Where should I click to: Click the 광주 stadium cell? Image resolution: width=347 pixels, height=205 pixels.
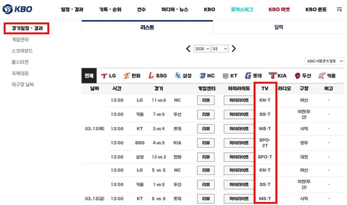[304, 143]
